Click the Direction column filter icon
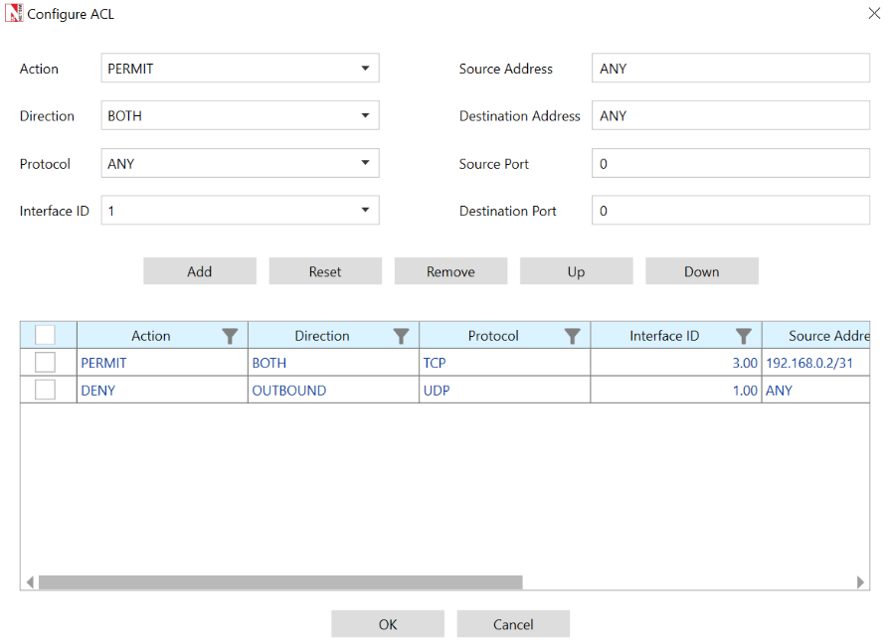Image resolution: width=885 pixels, height=644 pixels. click(401, 336)
